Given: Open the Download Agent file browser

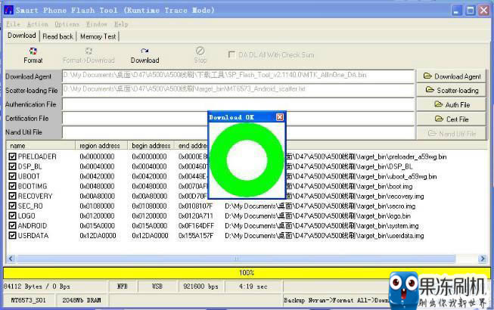Looking at the screenshot, I should point(452,76).
